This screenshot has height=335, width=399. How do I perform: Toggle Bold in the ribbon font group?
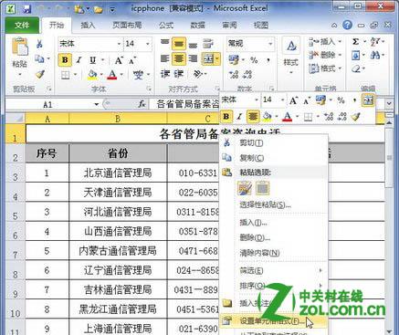pos(65,59)
